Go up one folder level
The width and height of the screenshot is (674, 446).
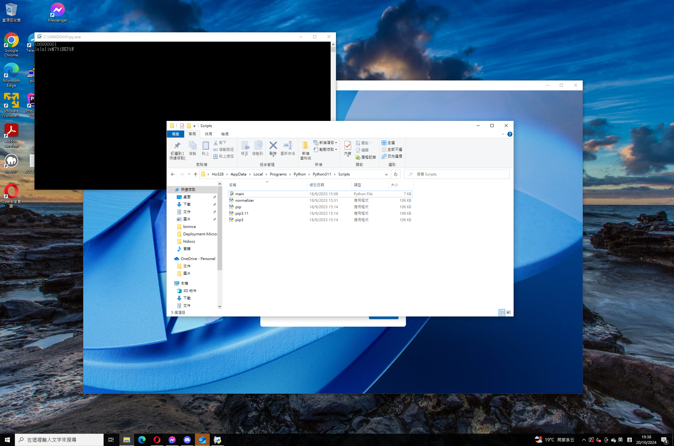tap(196, 174)
